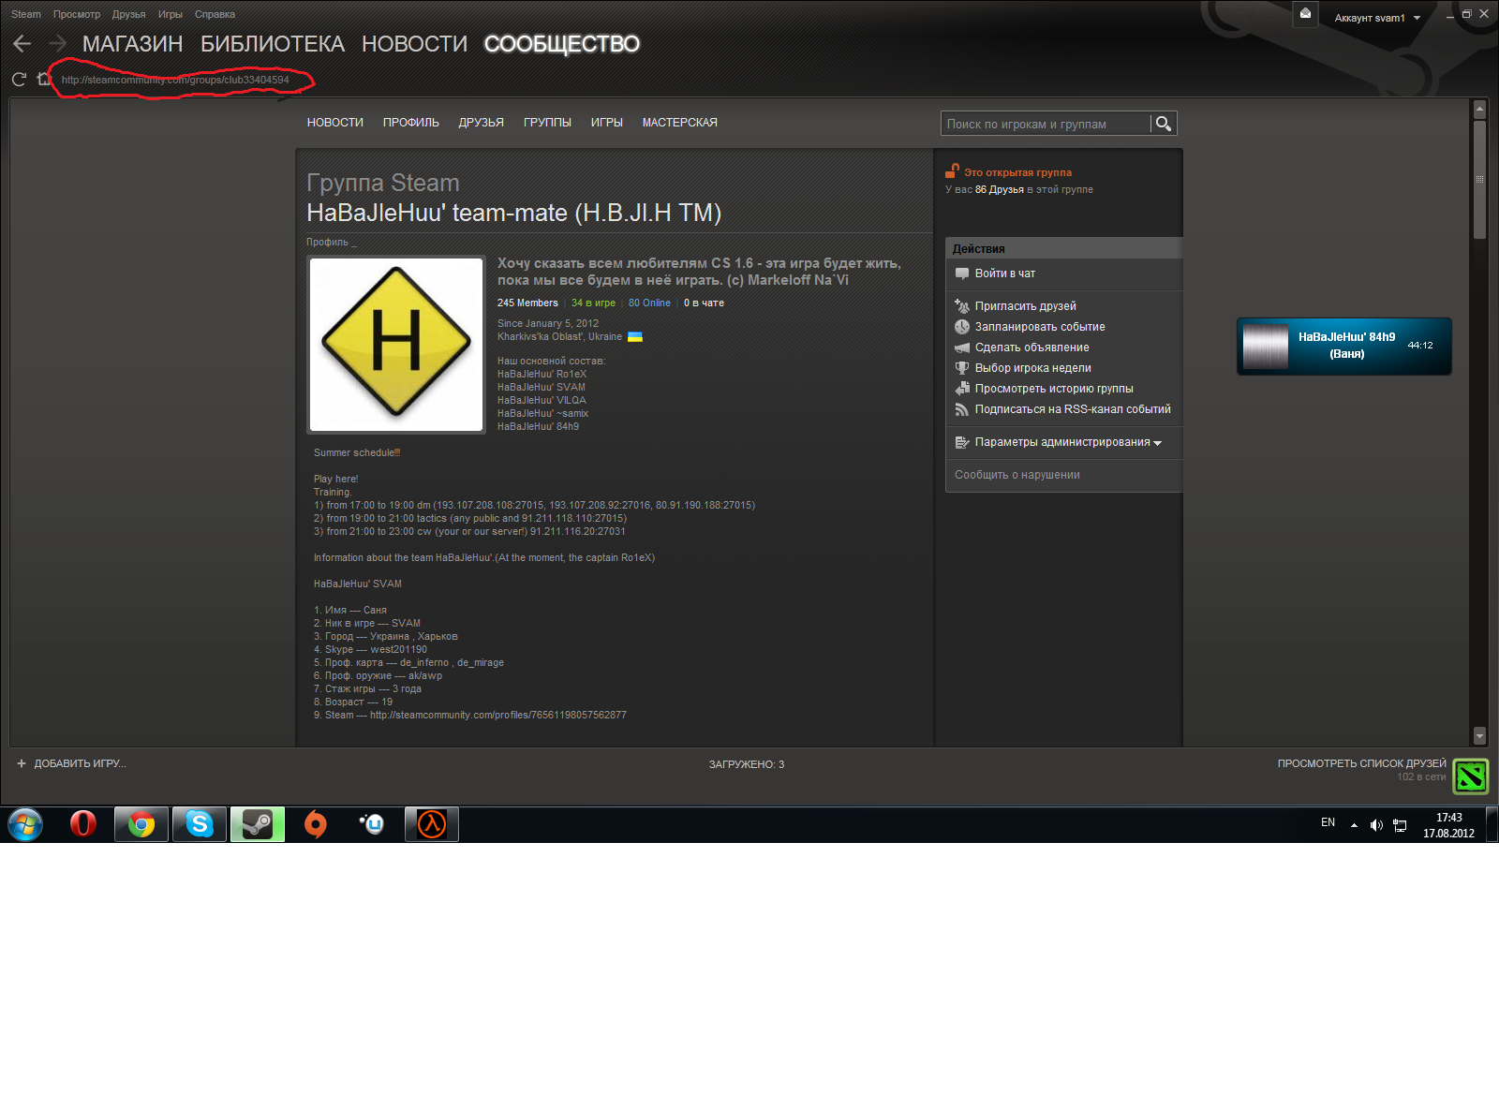Click 80 Online link

pos(649,303)
